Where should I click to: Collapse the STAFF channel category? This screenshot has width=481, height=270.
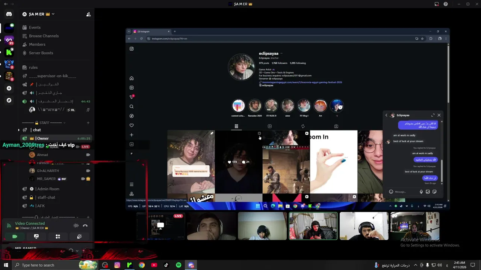(44, 123)
